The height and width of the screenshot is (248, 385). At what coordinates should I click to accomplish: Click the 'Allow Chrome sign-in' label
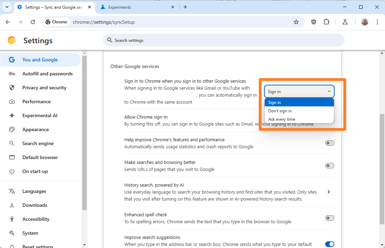[x=146, y=117]
